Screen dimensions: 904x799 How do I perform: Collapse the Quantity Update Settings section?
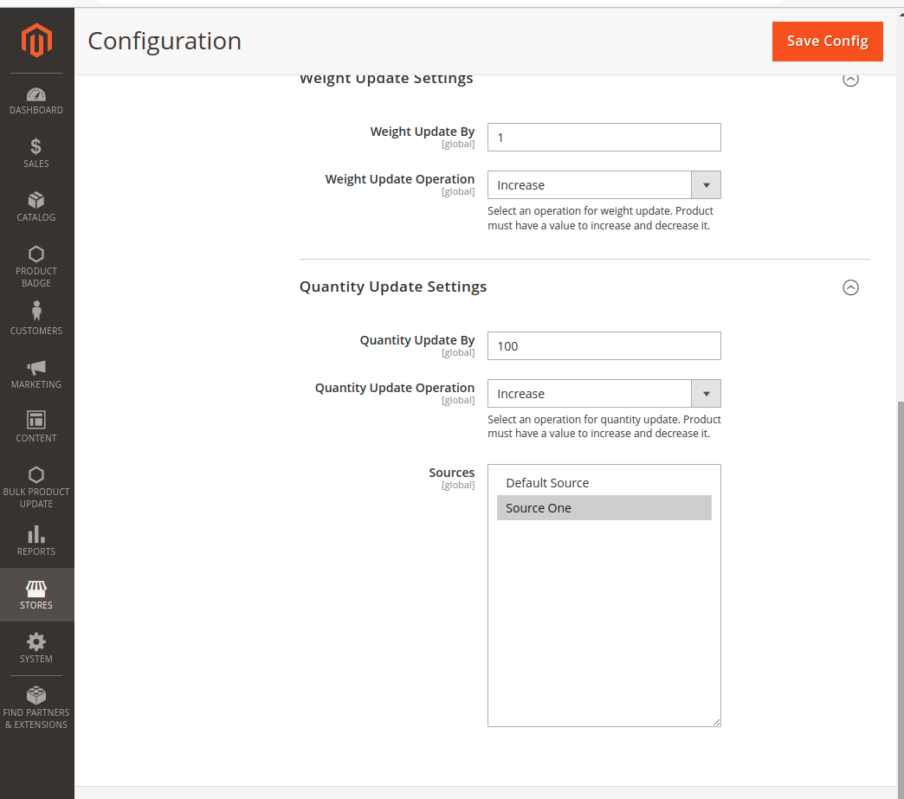pyautogui.click(x=850, y=287)
